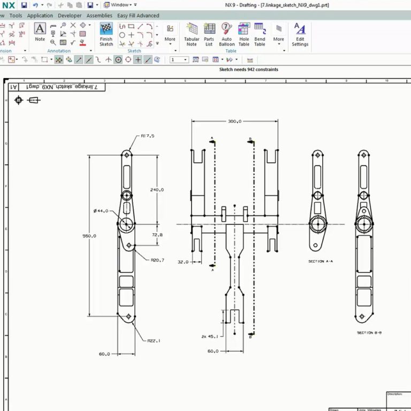Switch to the Easy Fill Advanced tab

(138, 16)
